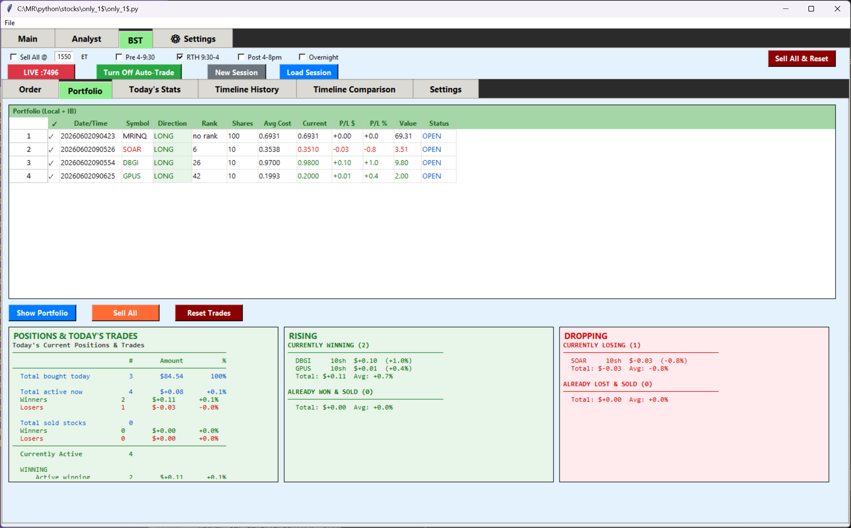This screenshot has height=528, width=851.
Task: Click the Show Portfolio button
Action: [42, 313]
